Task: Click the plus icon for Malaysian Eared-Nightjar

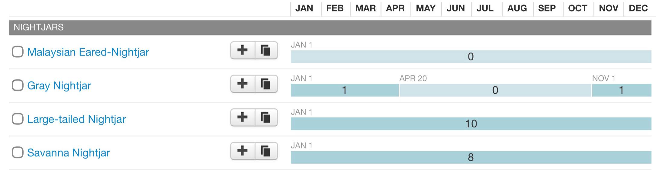Action: click(x=243, y=50)
